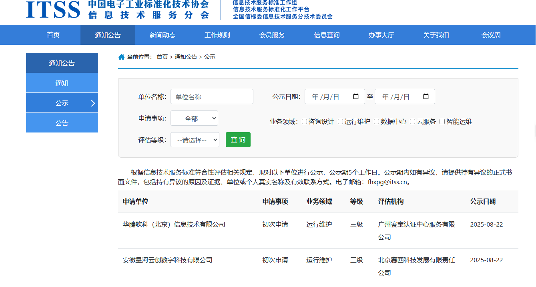Image resolution: width=536 pixels, height=287 pixels.
Task: Click 公示日期 column header
Action: pyautogui.click(x=483, y=201)
